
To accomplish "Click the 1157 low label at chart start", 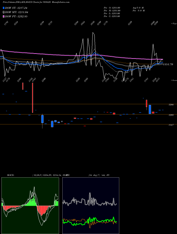I will [x=5, y=80].
